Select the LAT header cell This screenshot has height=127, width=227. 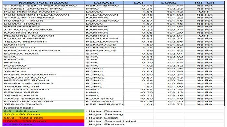[x=139, y=3]
